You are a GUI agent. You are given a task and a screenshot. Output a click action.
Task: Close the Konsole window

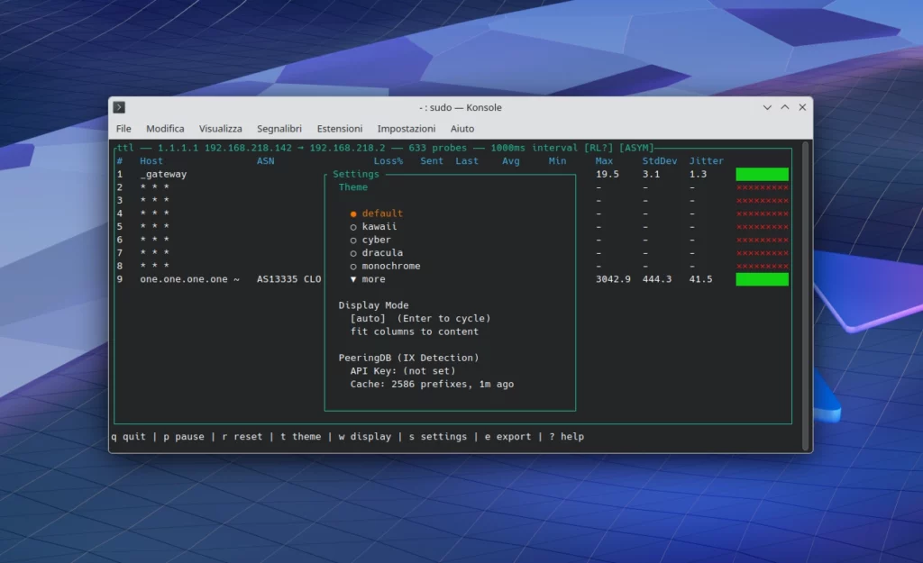pyautogui.click(x=802, y=107)
